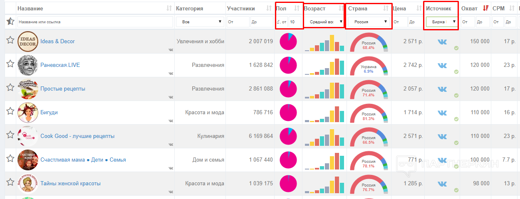
Task: Open the Тайны женской красоты community link
Action: 70,184
